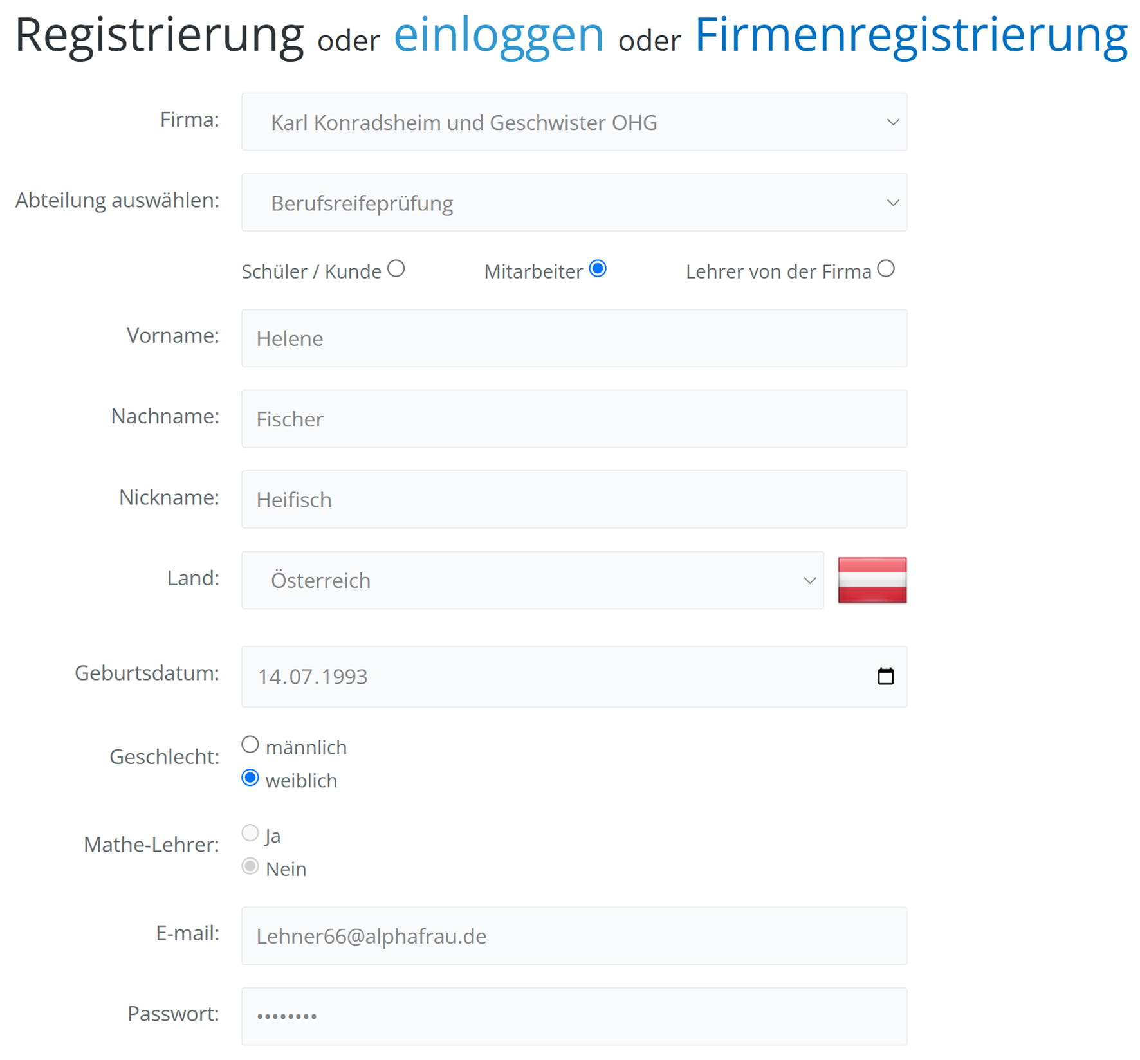This screenshot has height=1060, width=1140.
Task: Focus the Nachname field containing Fischer
Action: click(x=574, y=419)
